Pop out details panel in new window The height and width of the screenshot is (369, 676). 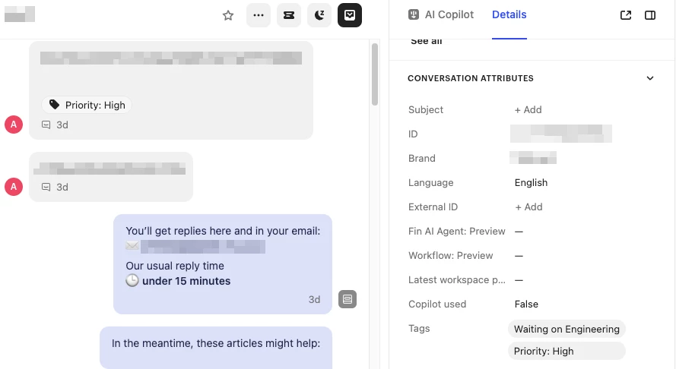(626, 15)
